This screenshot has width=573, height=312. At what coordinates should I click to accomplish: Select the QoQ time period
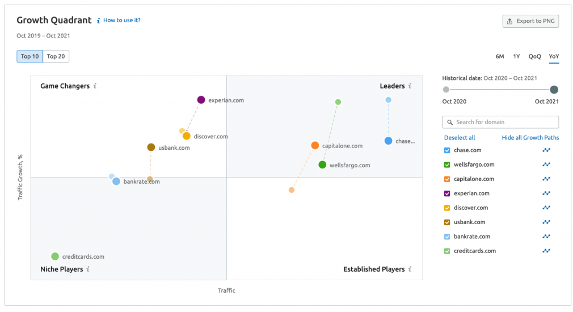534,56
